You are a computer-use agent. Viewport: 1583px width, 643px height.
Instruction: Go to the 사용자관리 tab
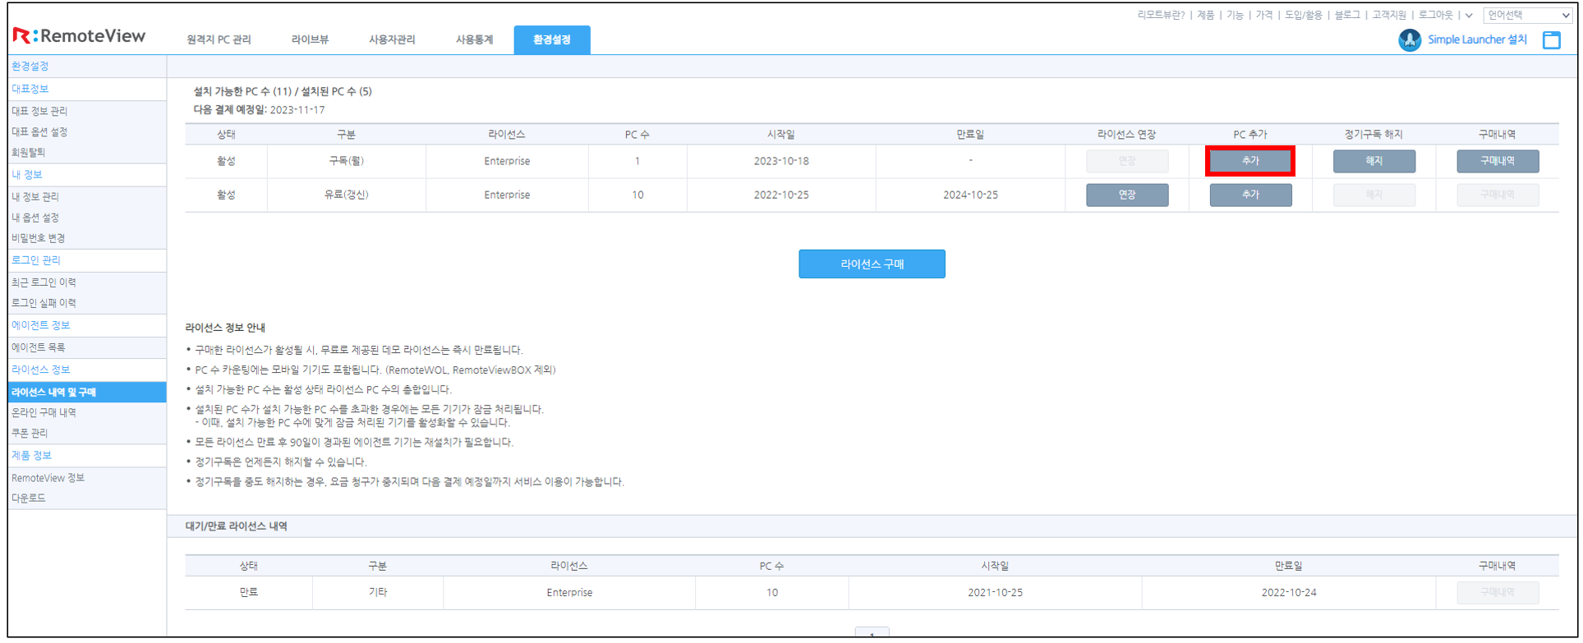(x=392, y=39)
